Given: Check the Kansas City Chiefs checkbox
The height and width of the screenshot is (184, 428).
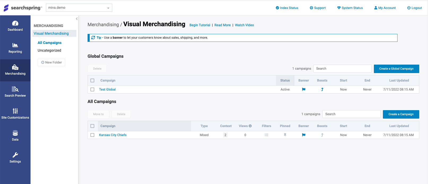Looking at the screenshot, I should pyautogui.click(x=92, y=135).
